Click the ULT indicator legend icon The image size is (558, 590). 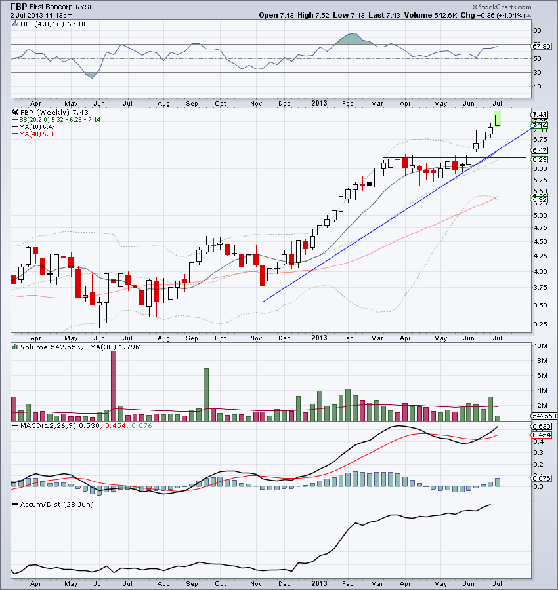(16, 24)
